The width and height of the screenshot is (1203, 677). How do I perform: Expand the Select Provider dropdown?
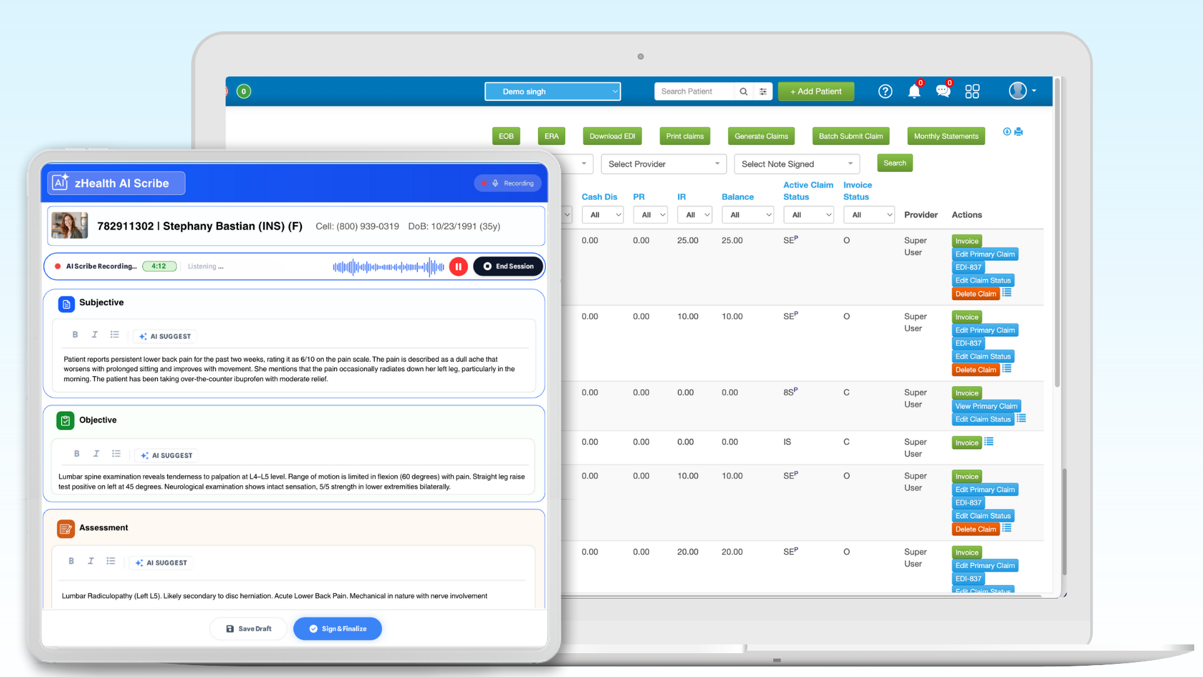pyautogui.click(x=663, y=164)
